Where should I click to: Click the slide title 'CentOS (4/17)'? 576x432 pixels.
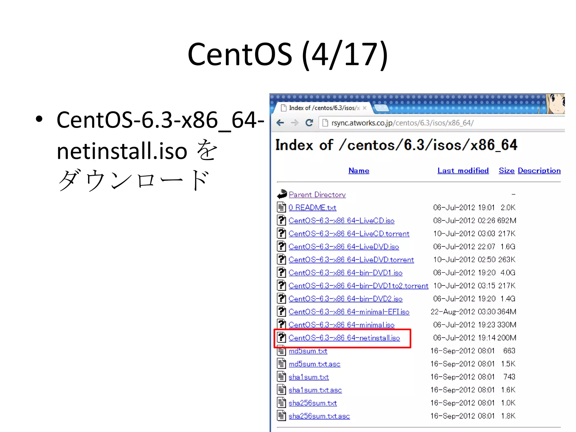point(288,54)
